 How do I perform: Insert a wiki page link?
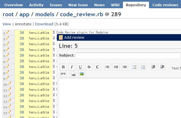(73, 74)
